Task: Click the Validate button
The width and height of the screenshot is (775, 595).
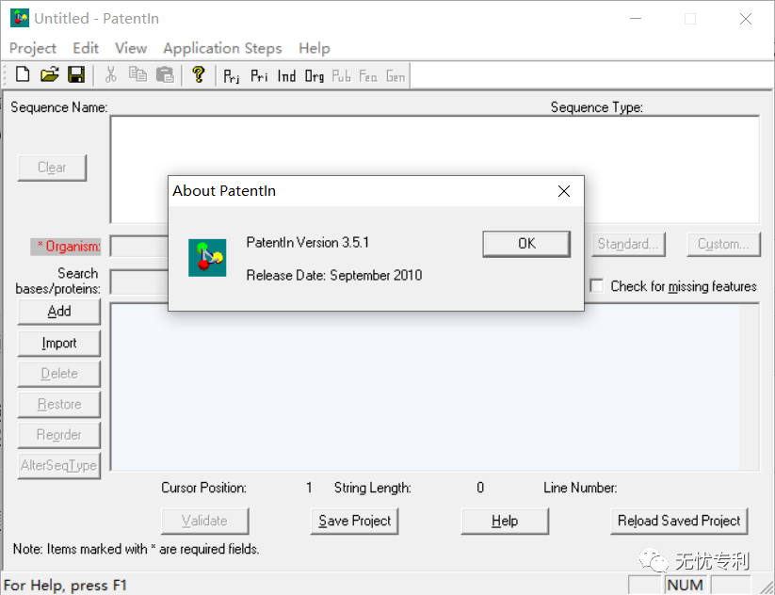Action: tap(204, 521)
